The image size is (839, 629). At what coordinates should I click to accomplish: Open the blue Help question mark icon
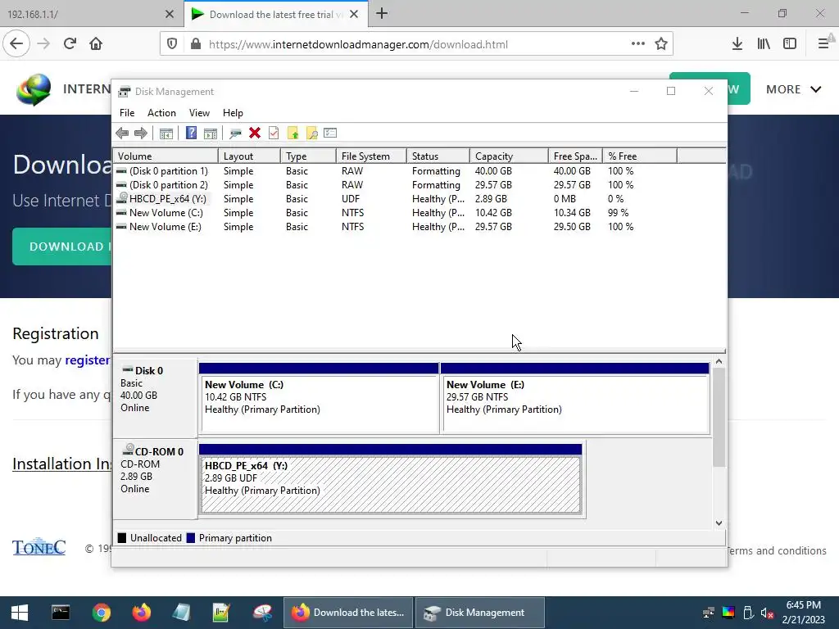point(191,133)
